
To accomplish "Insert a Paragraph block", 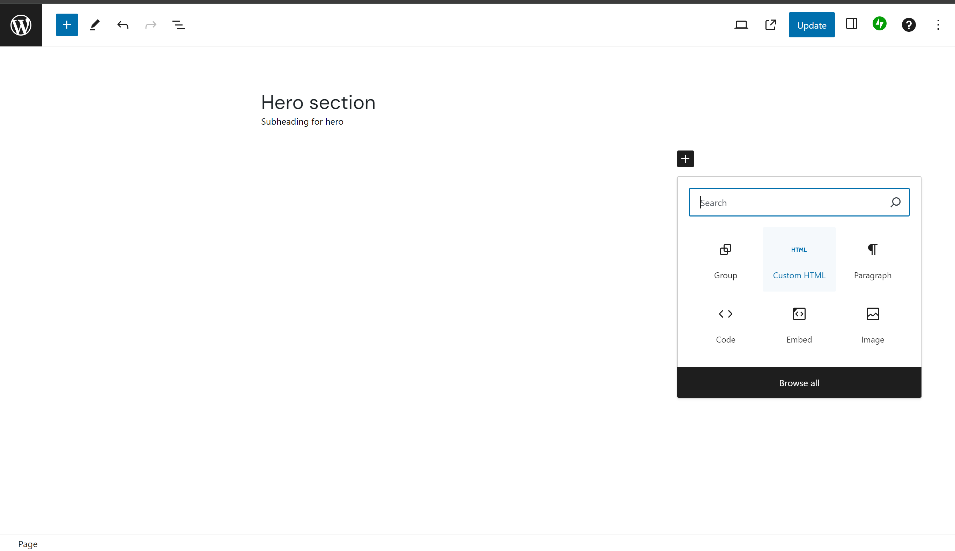I will click(x=872, y=259).
